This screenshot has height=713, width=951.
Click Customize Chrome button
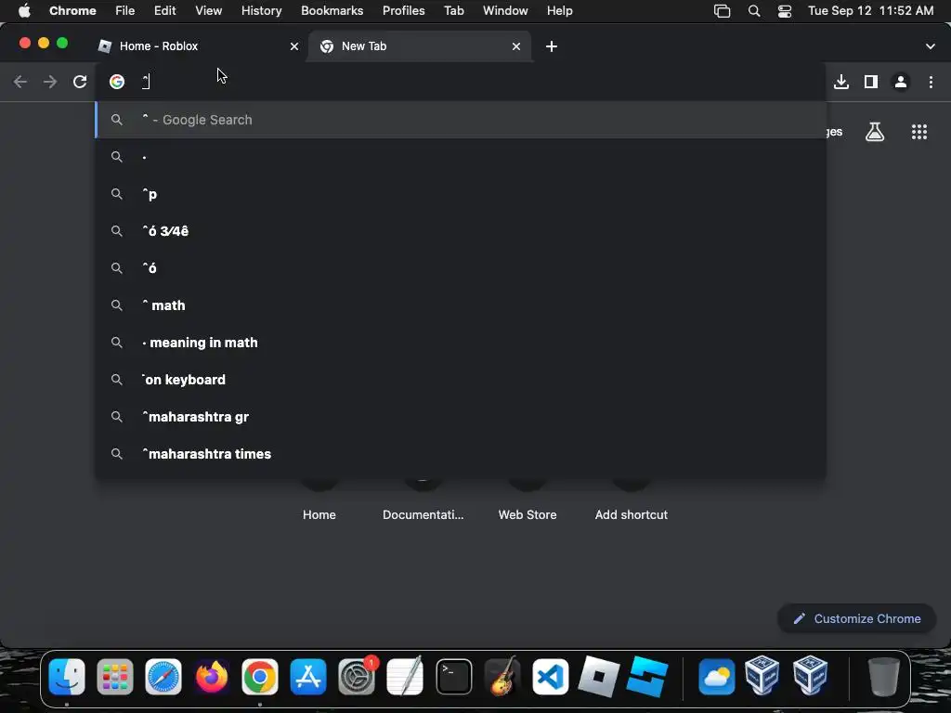point(856,618)
